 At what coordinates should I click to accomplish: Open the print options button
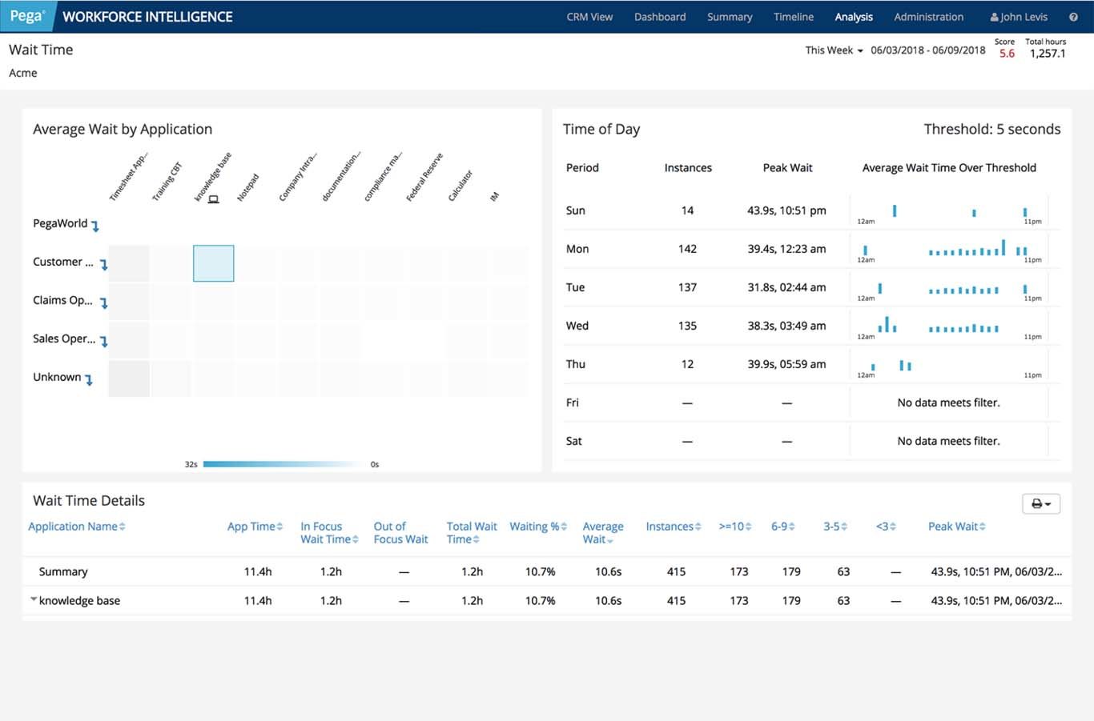point(1040,503)
